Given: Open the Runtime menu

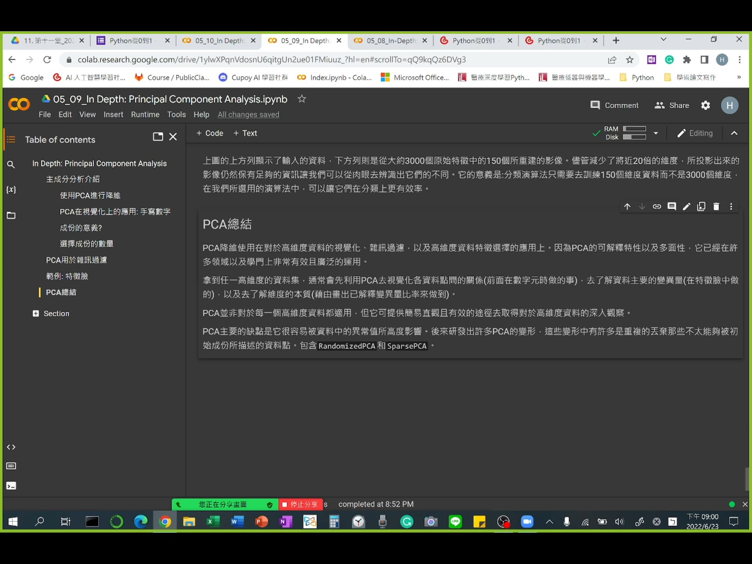Looking at the screenshot, I should coord(145,114).
